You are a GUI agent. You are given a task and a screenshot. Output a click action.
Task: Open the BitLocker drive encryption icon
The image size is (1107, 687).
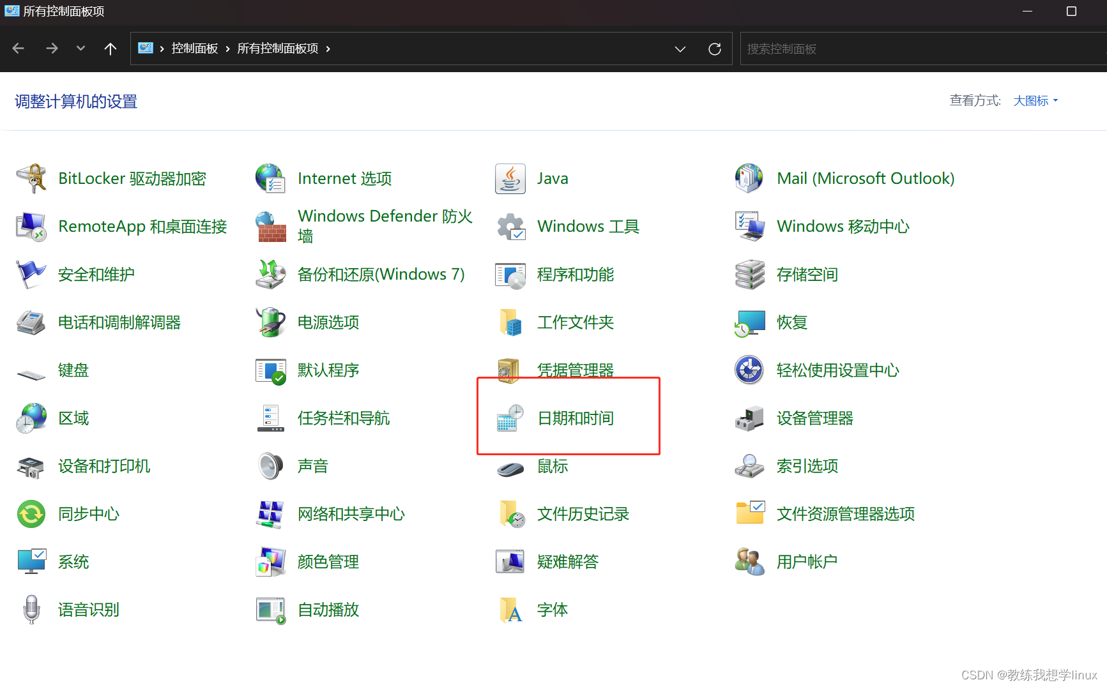tap(31, 179)
